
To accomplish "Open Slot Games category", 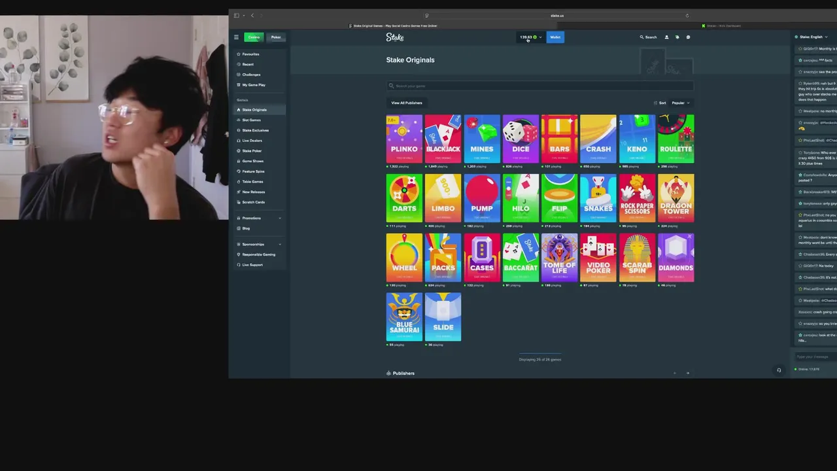I will pos(251,120).
